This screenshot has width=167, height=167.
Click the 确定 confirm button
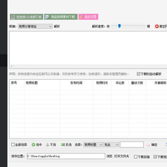(152, 145)
